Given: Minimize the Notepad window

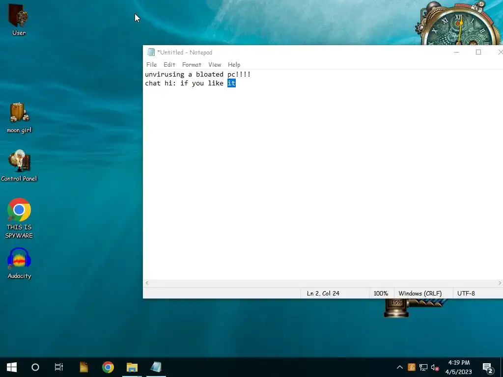Looking at the screenshot, I should (456, 52).
